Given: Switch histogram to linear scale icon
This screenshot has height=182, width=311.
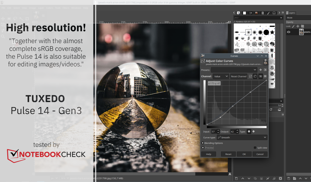Looking at the screenshot, I should 251,76.
